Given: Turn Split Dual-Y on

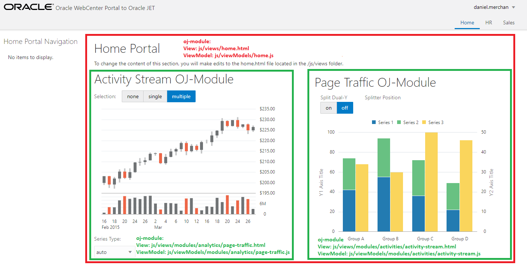Looking at the screenshot, I should coord(328,108).
